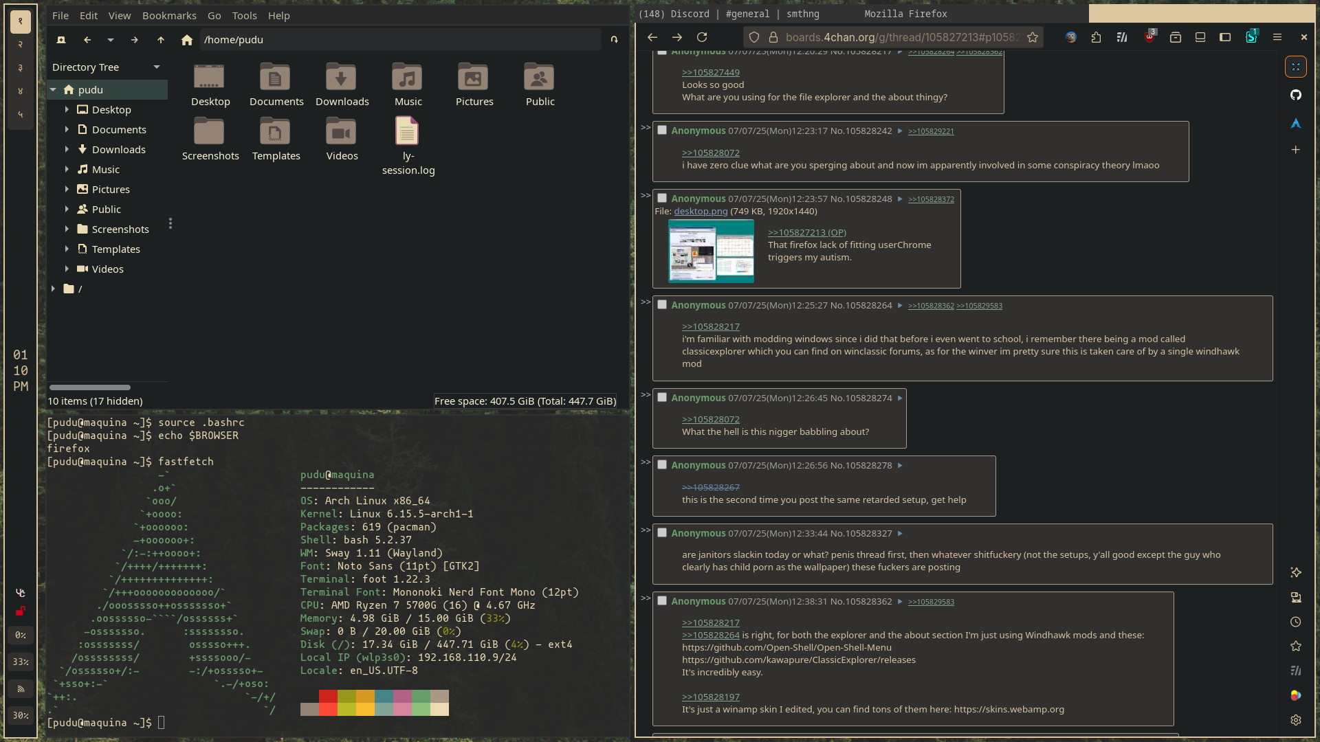Open the history clock icon in Firefox sidebar

[1296, 622]
